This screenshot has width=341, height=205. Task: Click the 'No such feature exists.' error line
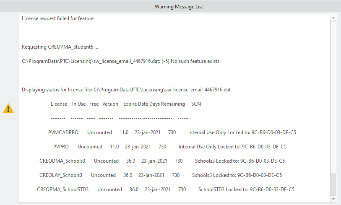121,61
